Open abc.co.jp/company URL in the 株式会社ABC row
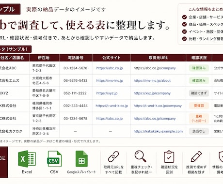 pyautogui.click(x=155, y=68)
